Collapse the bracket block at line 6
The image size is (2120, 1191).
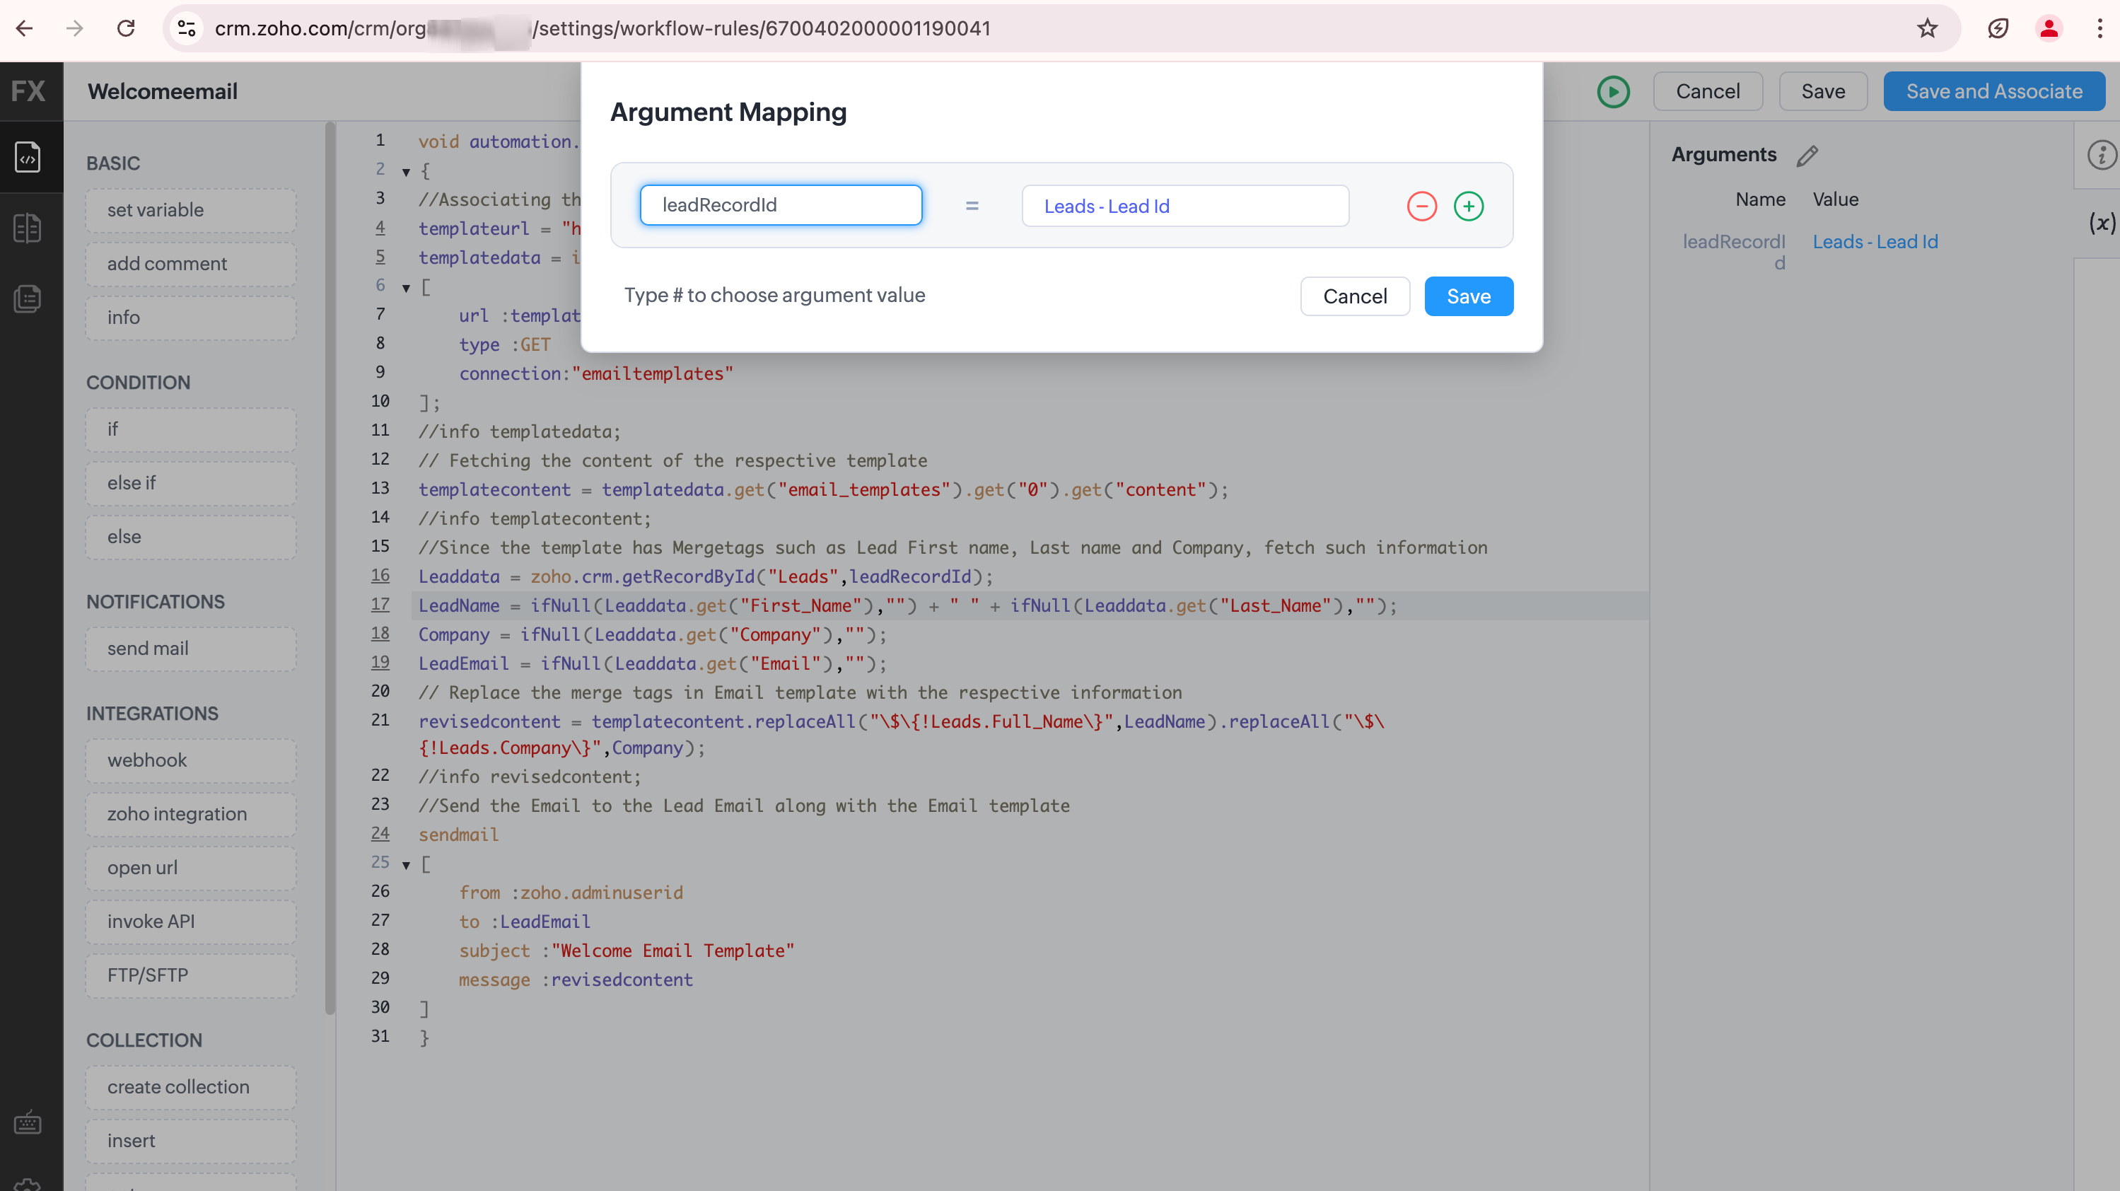click(x=406, y=288)
